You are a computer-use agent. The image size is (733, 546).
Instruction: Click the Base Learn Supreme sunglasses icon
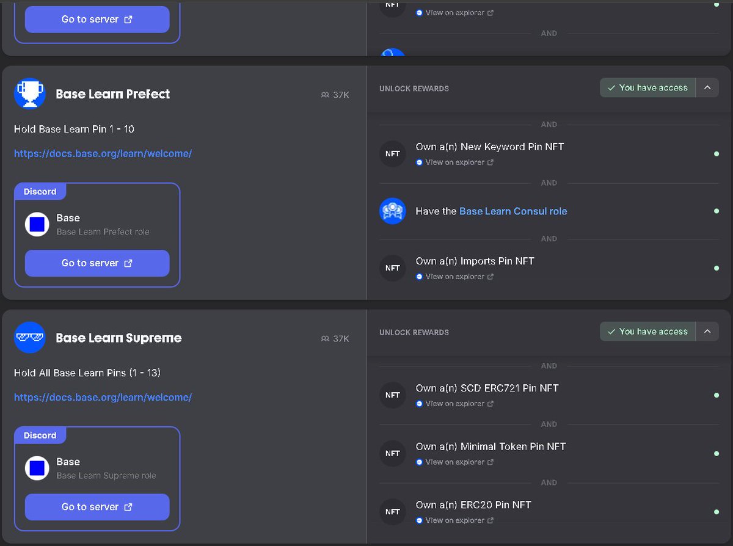[x=29, y=337]
